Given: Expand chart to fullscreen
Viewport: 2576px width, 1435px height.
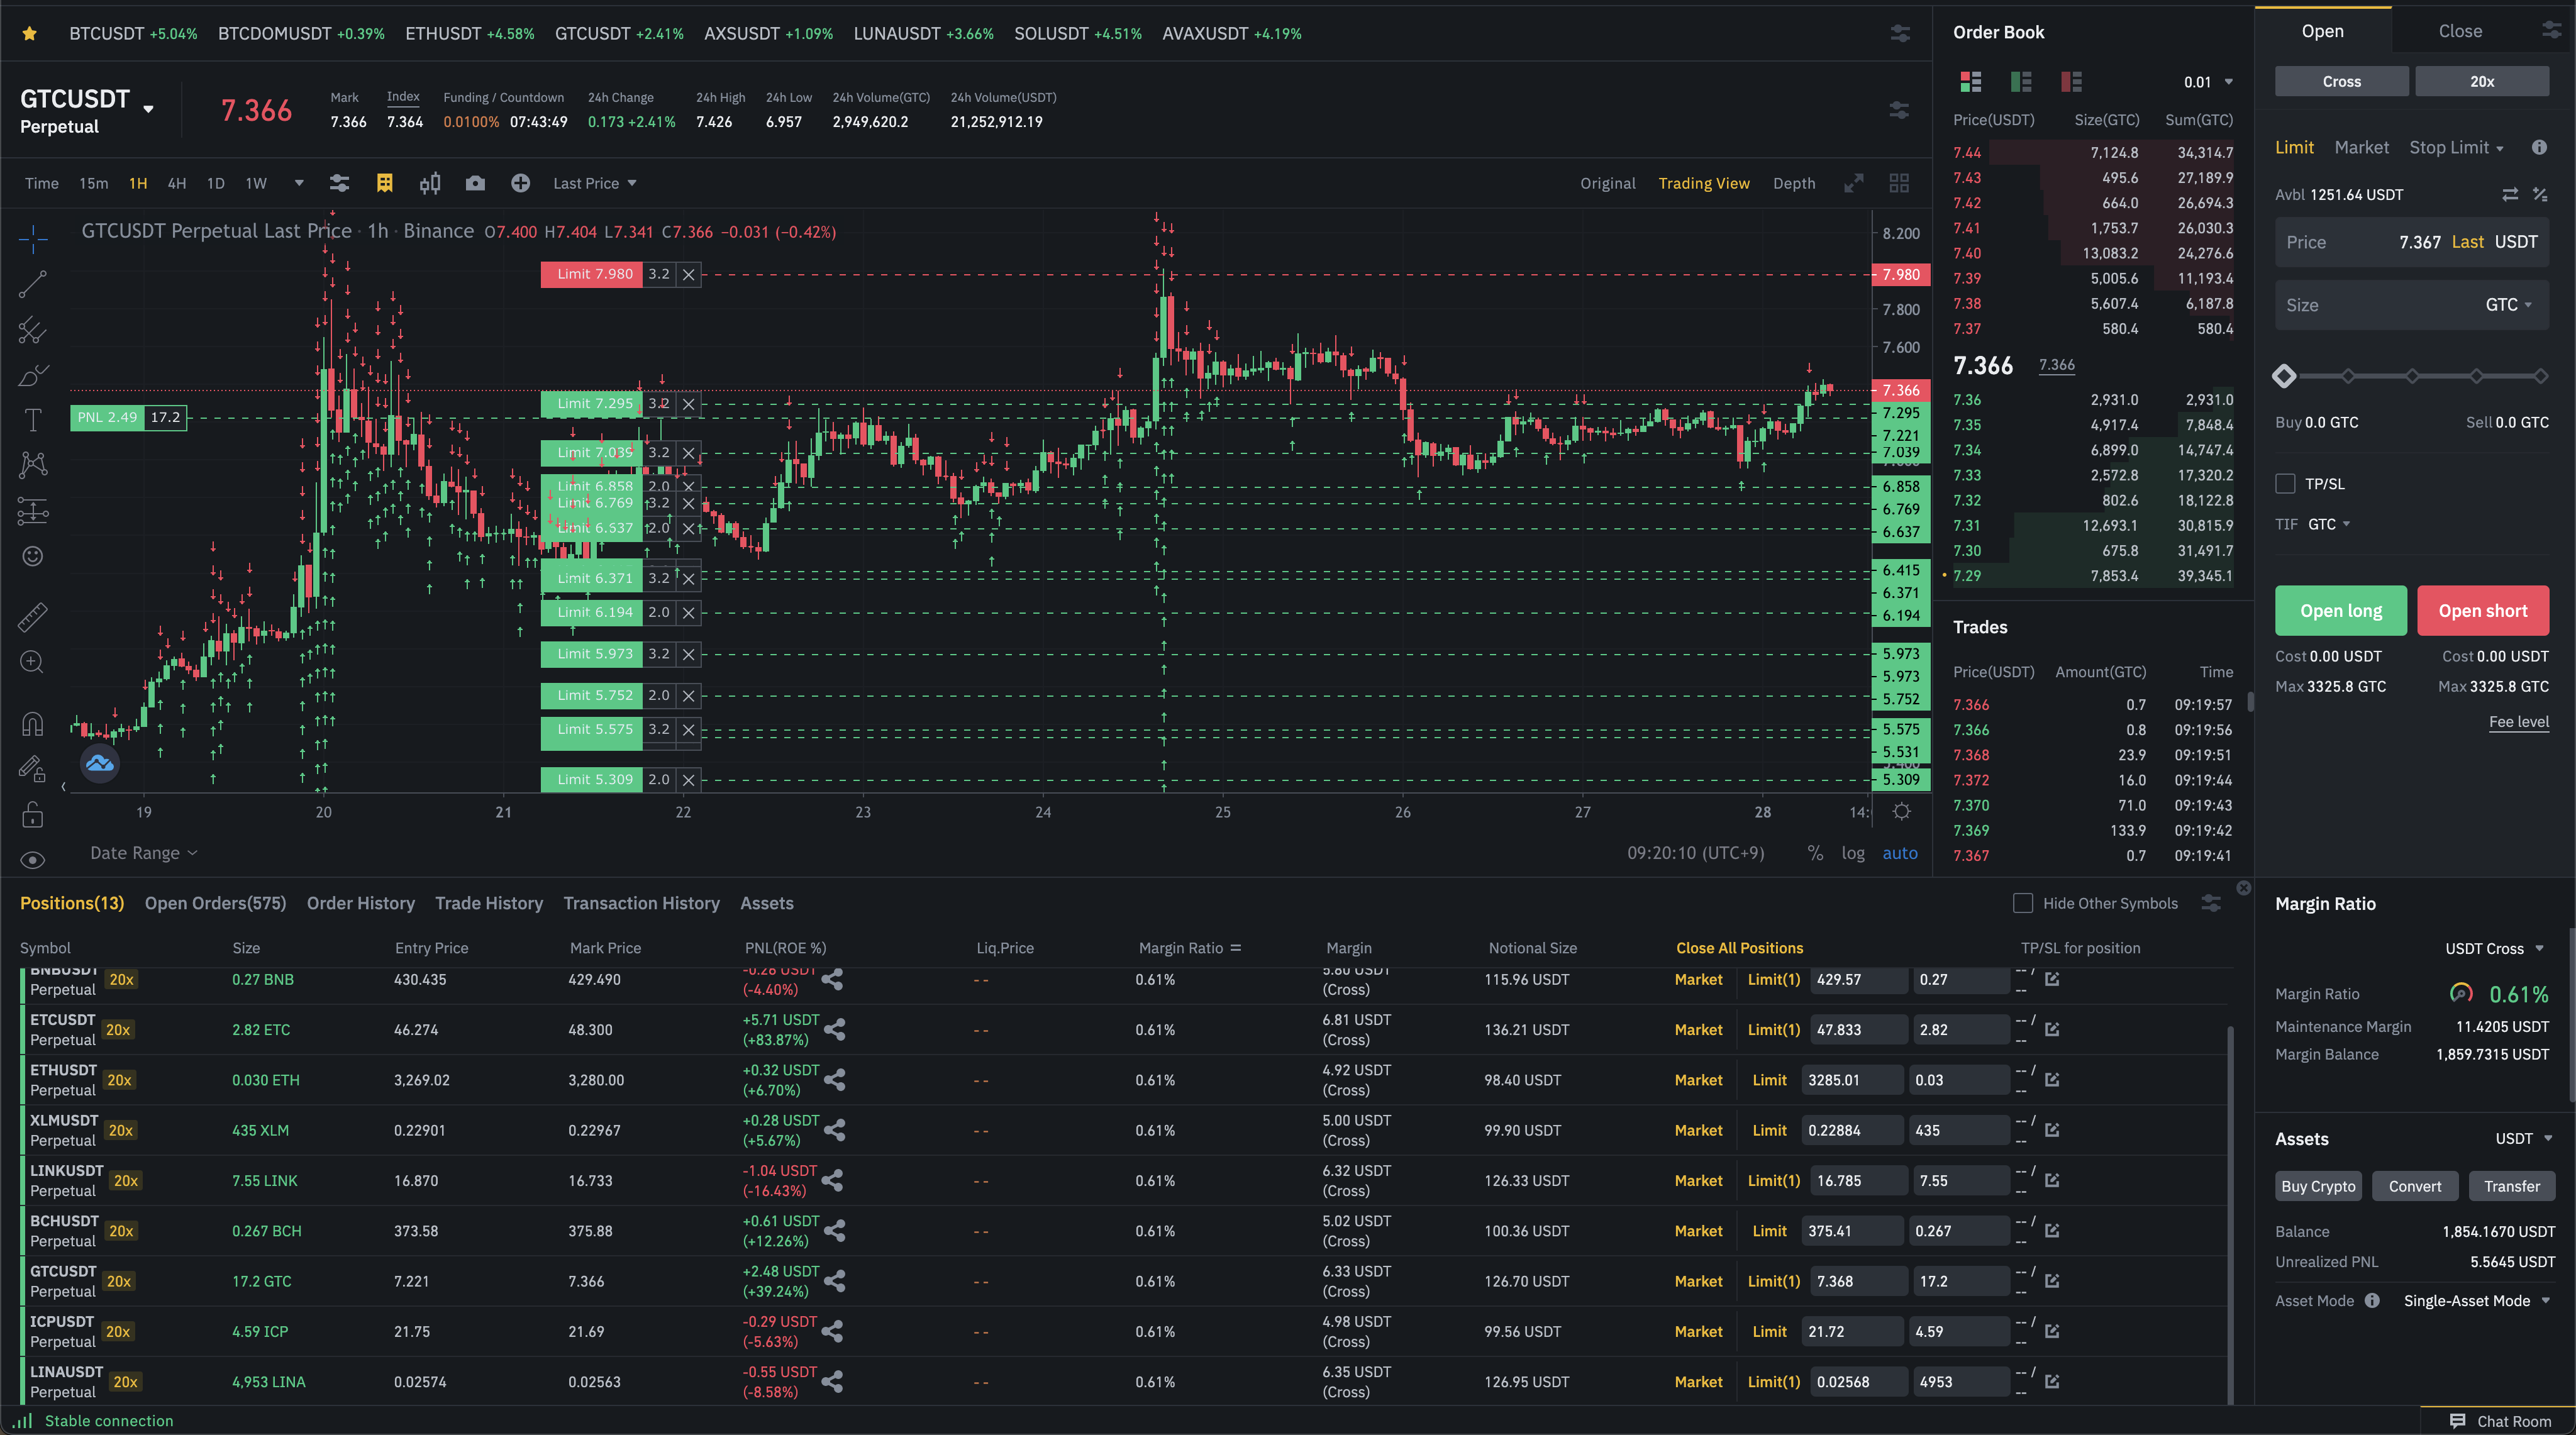Looking at the screenshot, I should [x=1853, y=183].
